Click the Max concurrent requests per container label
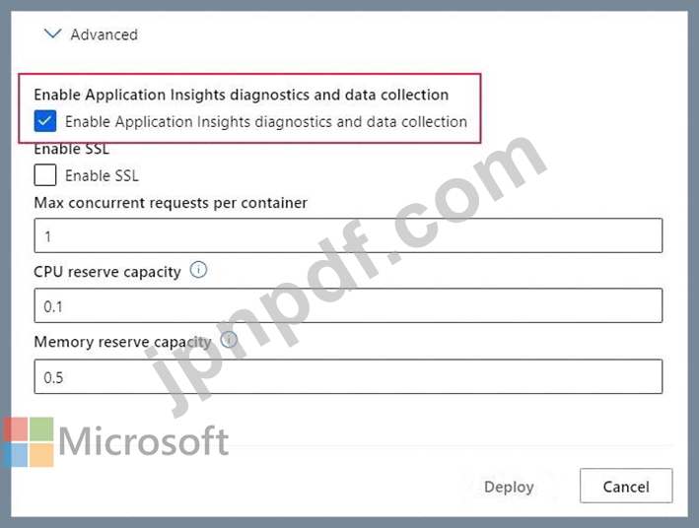This screenshot has width=699, height=528. click(171, 203)
